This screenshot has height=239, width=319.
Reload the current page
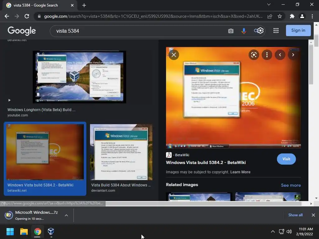coord(27,16)
